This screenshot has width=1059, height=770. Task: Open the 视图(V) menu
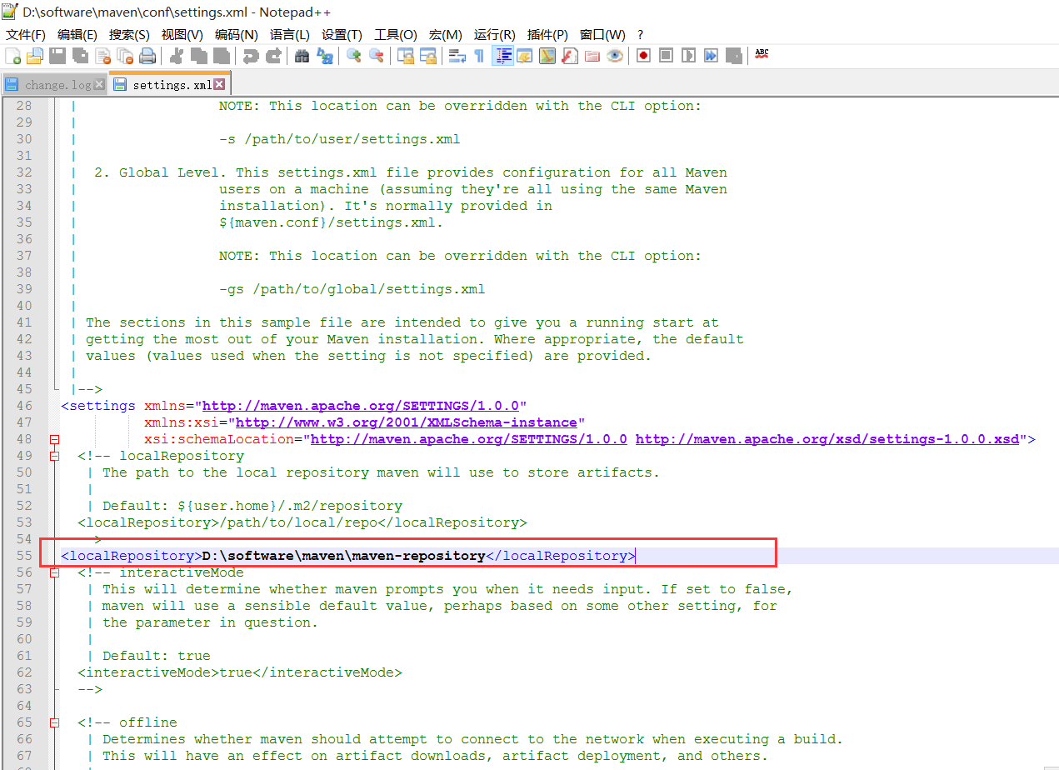pos(182,34)
